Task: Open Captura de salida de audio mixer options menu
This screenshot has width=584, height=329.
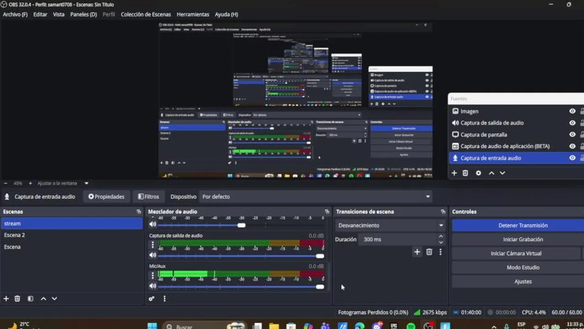Action: [153, 245]
